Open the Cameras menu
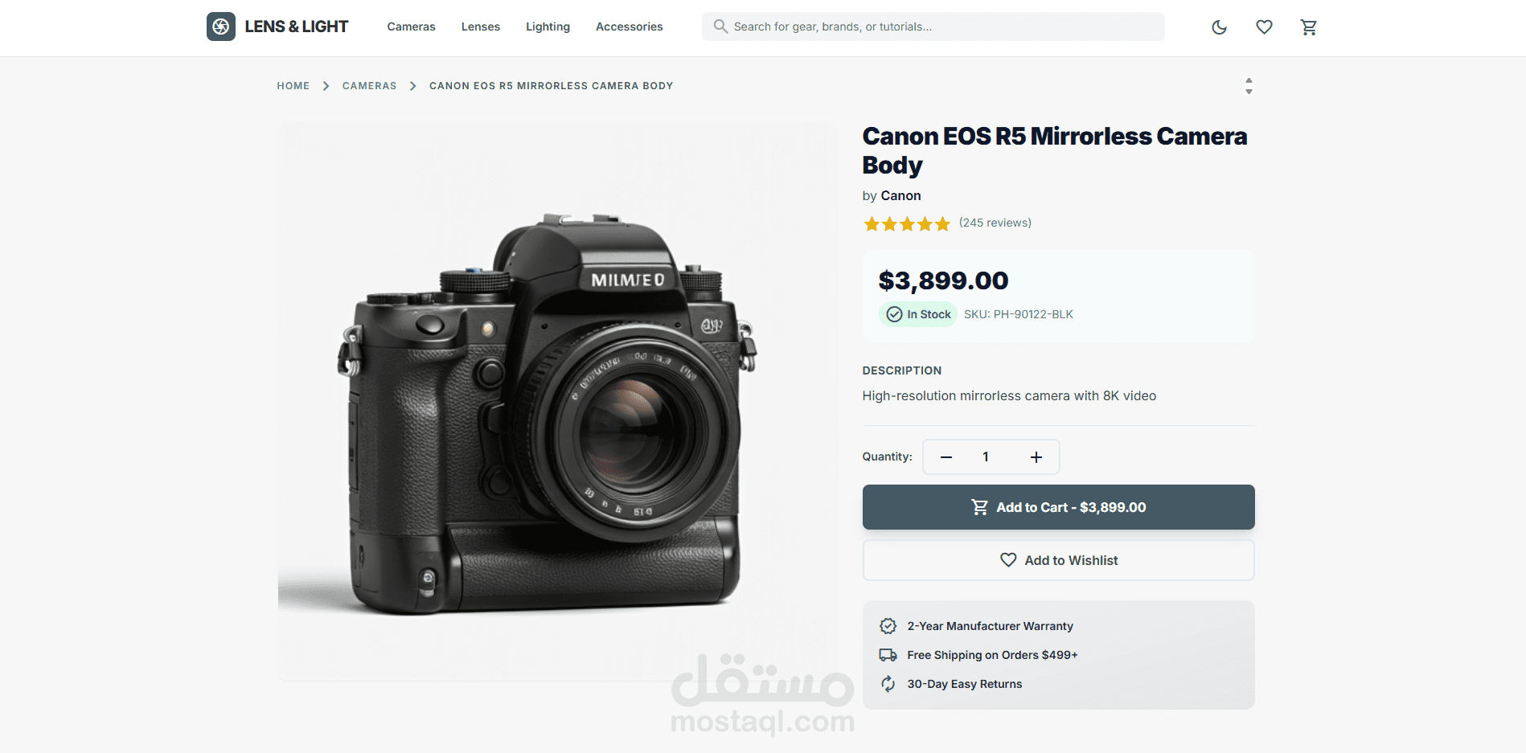 (x=411, y=27)
